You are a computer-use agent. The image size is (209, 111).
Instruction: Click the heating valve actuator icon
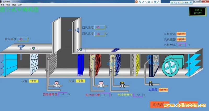click(x=101, y=85)
